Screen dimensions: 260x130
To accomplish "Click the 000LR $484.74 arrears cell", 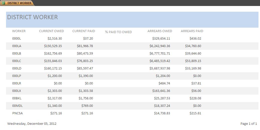I will tap(164, 83).
